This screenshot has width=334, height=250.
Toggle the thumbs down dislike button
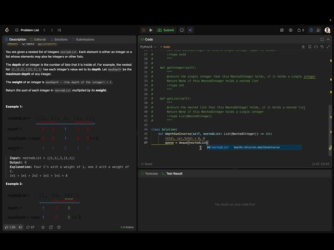[20, 227]
